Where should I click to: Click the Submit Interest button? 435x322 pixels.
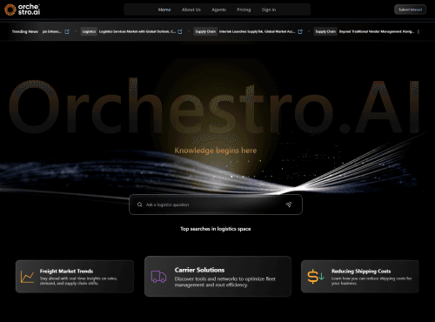point(410,10)
